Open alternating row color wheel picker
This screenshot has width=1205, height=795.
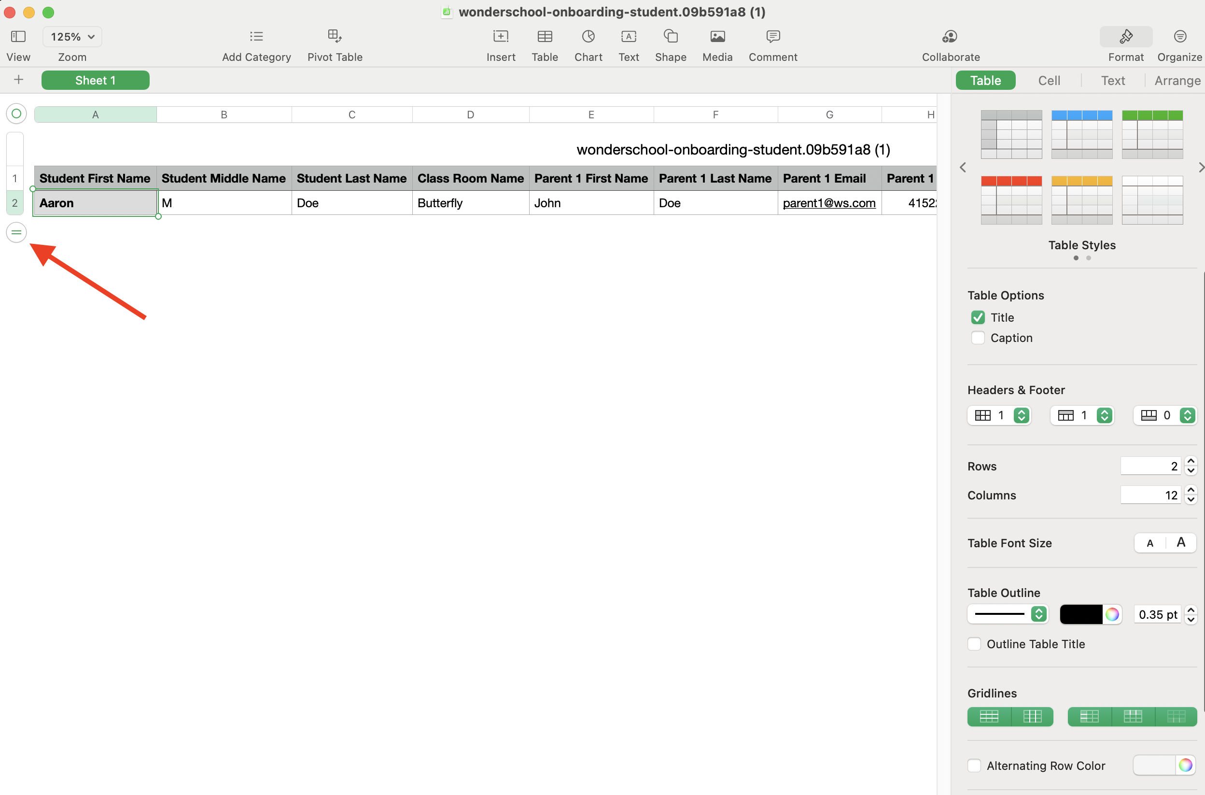click(1185, 766)
